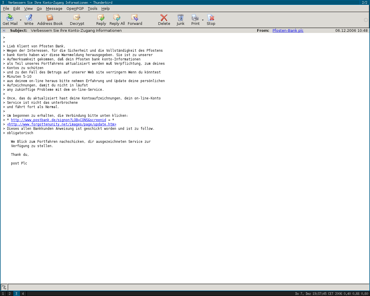Click the status bar offline/online icon

coord(4,287)
